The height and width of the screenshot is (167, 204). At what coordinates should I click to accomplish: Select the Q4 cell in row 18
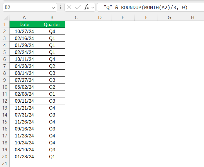52,143
